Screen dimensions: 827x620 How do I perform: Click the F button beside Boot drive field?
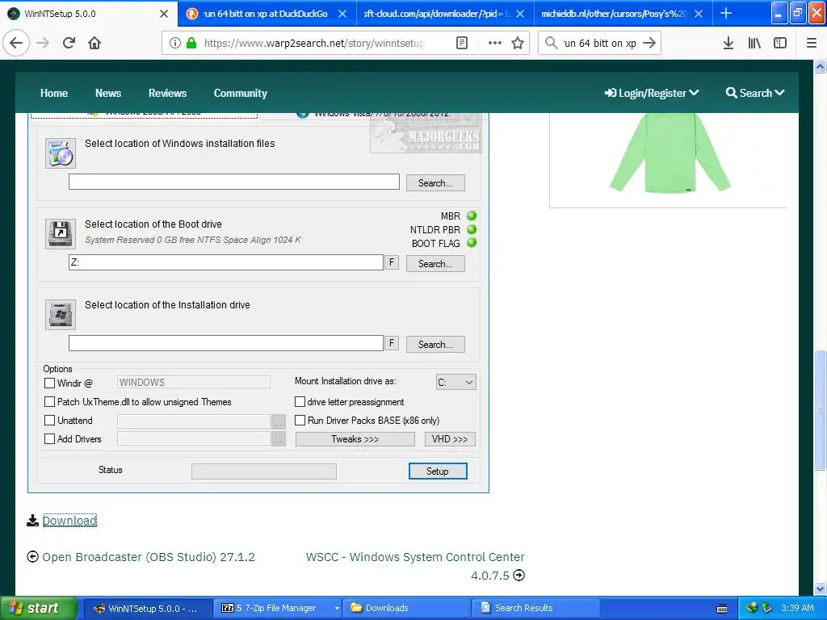[x=392, y=262]
